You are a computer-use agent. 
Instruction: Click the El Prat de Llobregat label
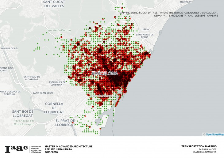tap(65, 122)
